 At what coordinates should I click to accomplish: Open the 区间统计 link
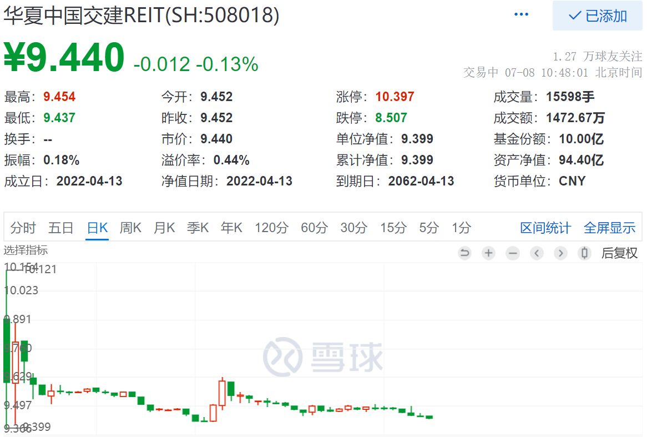[545, 228]
